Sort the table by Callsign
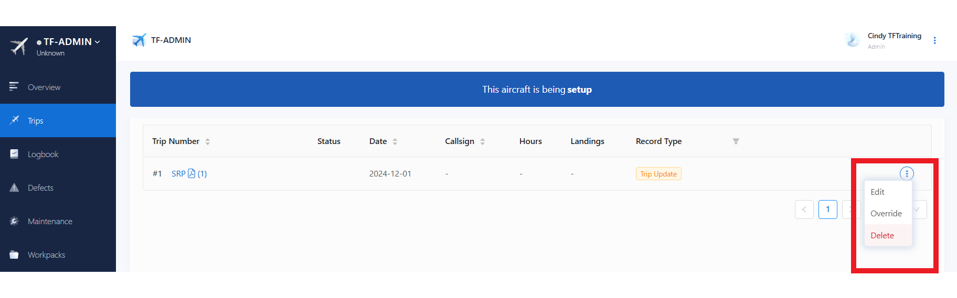Screen dimensions: 957x298 pyautogui.click(x=483, y=141)
